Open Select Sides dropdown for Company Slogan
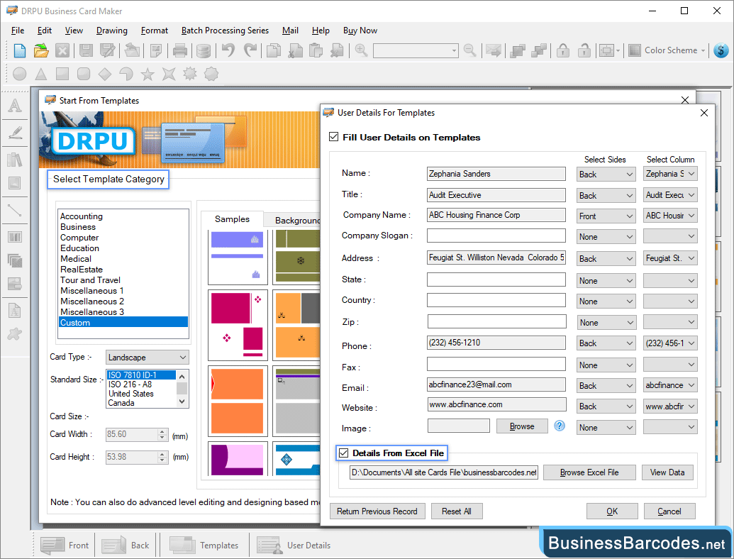The width and height of the screenshot is (734, 559). pos(606,236)
